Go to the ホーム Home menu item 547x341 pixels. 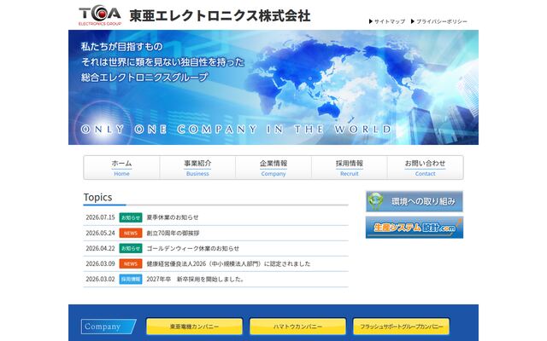point(121,168)
